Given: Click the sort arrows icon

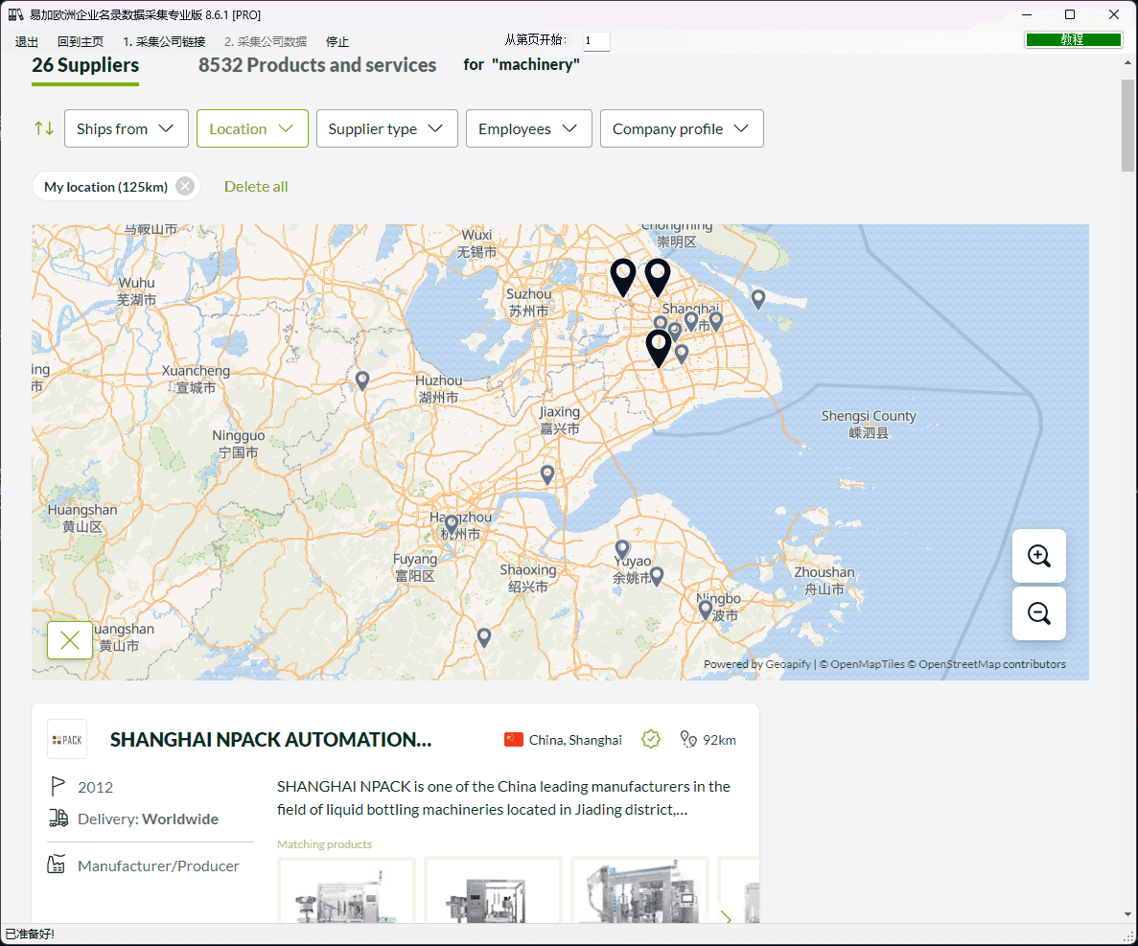Looking at the screenshot, I should tap(43, 128).
